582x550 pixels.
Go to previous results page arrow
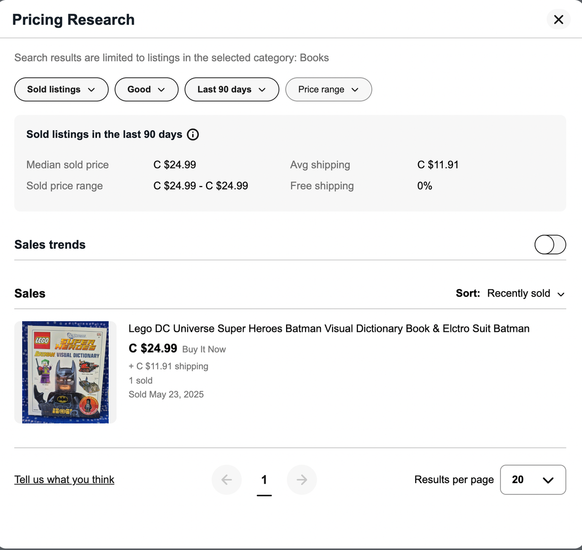226,480
